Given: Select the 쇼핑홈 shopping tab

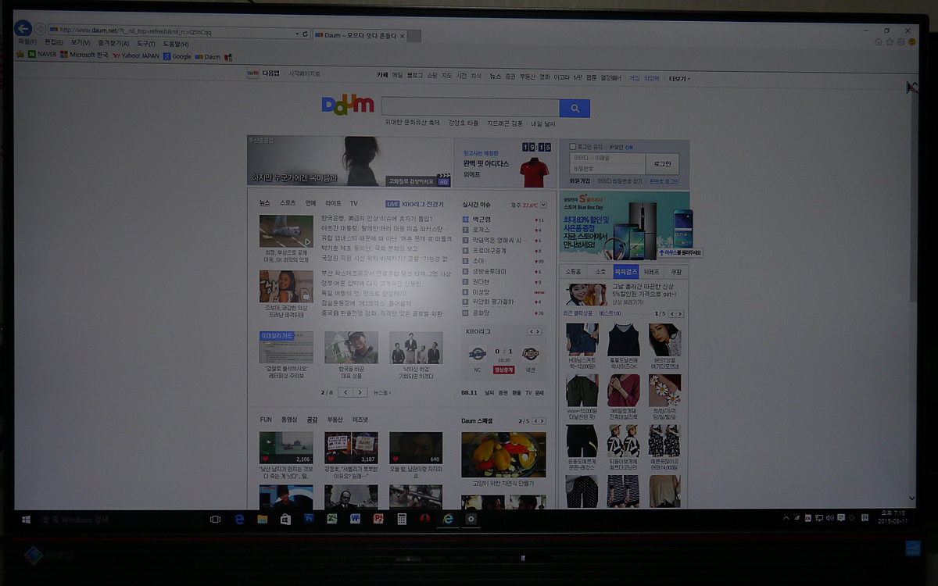Looking at the screenshot, I should tap(573, 272).
